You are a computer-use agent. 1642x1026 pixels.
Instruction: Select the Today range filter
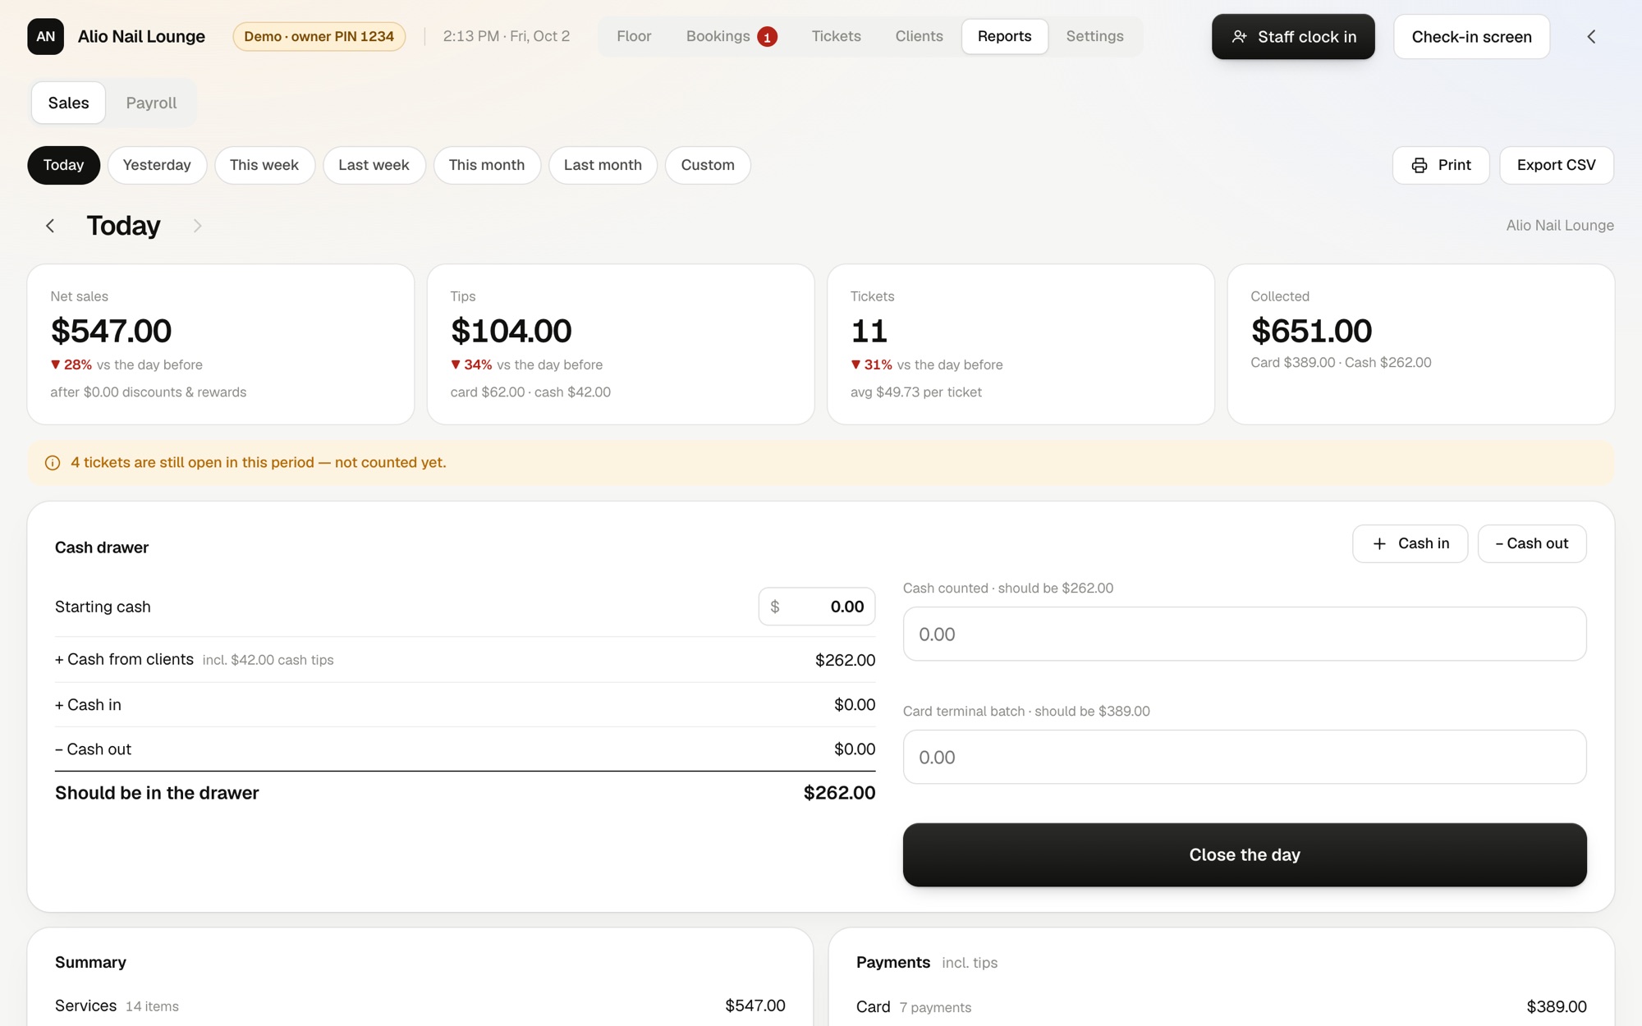[63, 165]
